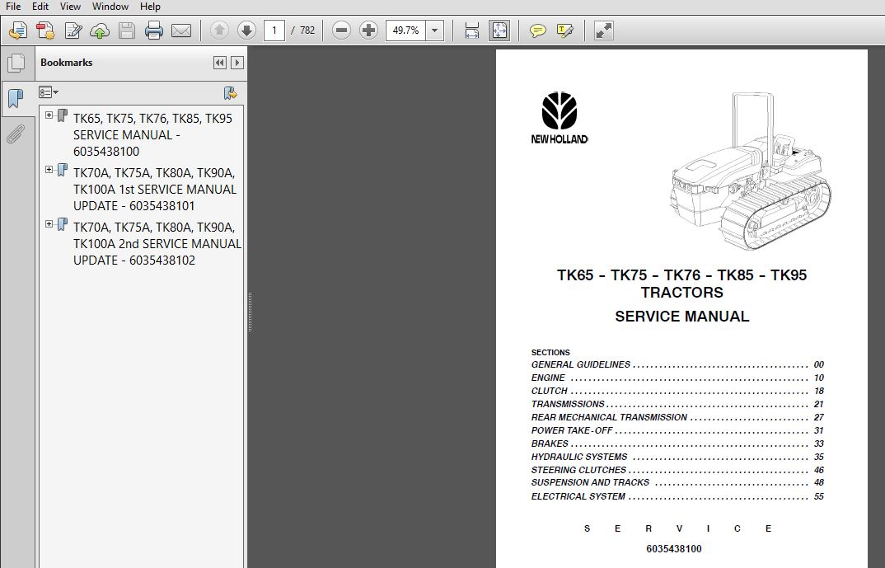Viewport: 885px width, 568px height.
Task: Select bookmark ending in 6035438101
Action: point(155,189)
